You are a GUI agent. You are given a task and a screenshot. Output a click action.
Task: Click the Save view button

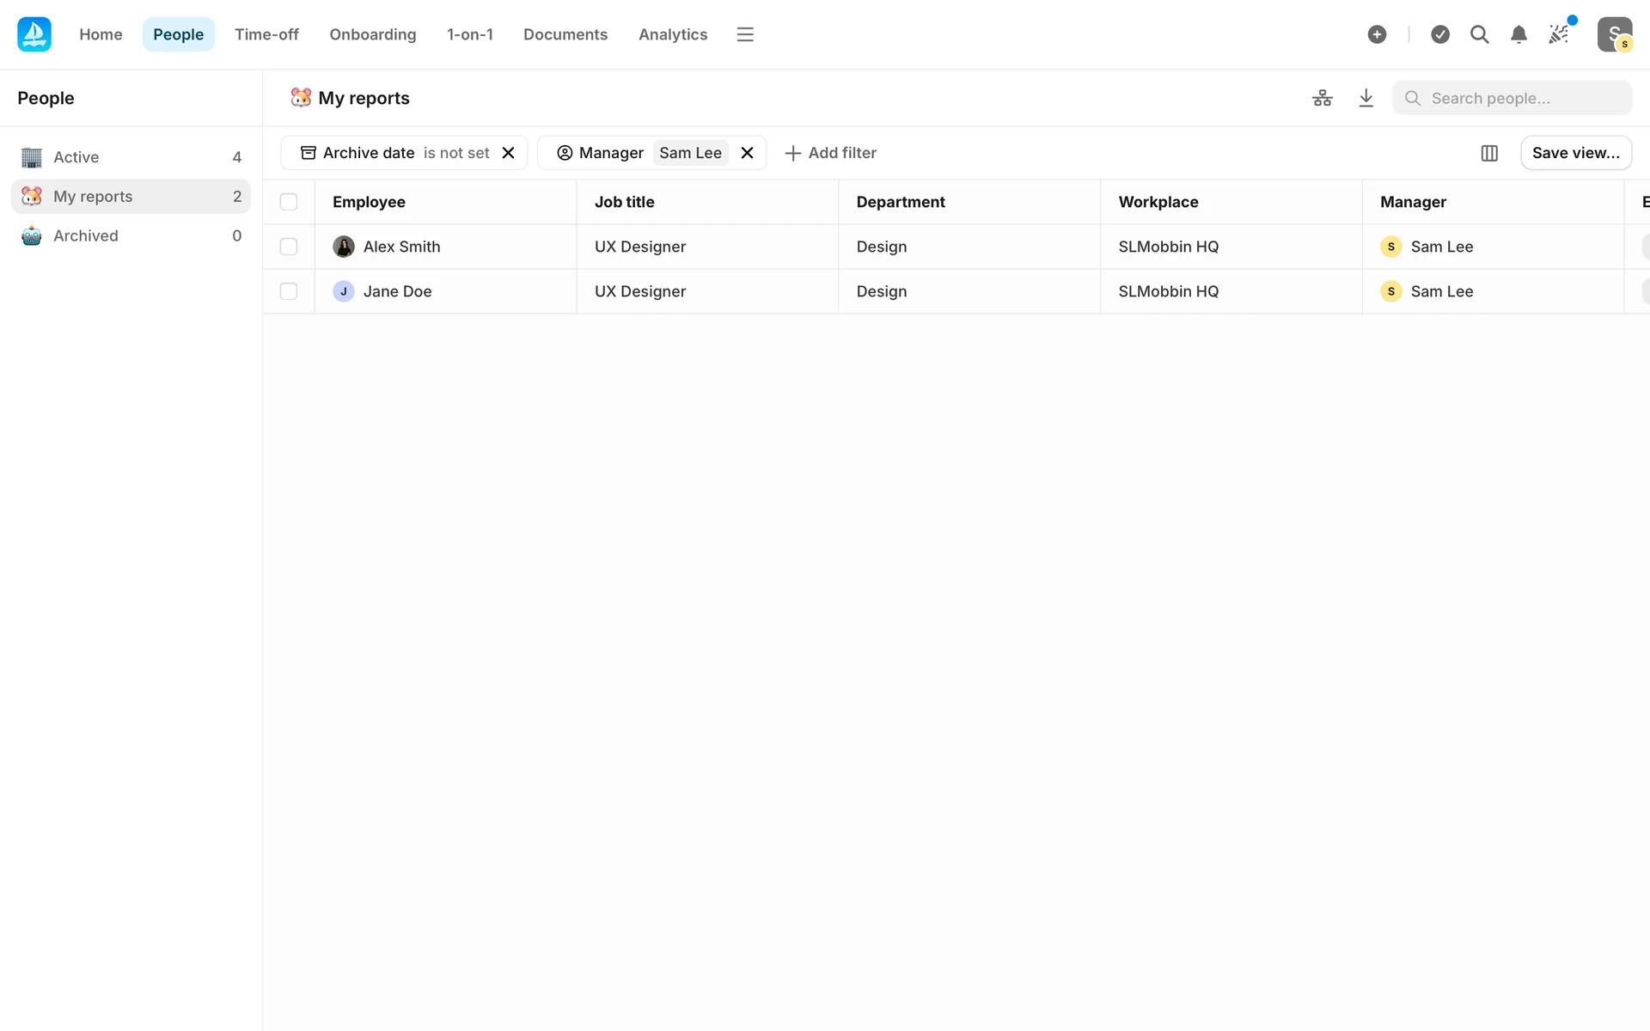tap(1575, 153)
